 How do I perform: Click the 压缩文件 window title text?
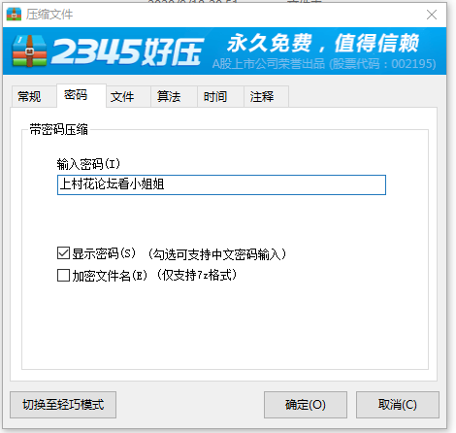(49, 15)
